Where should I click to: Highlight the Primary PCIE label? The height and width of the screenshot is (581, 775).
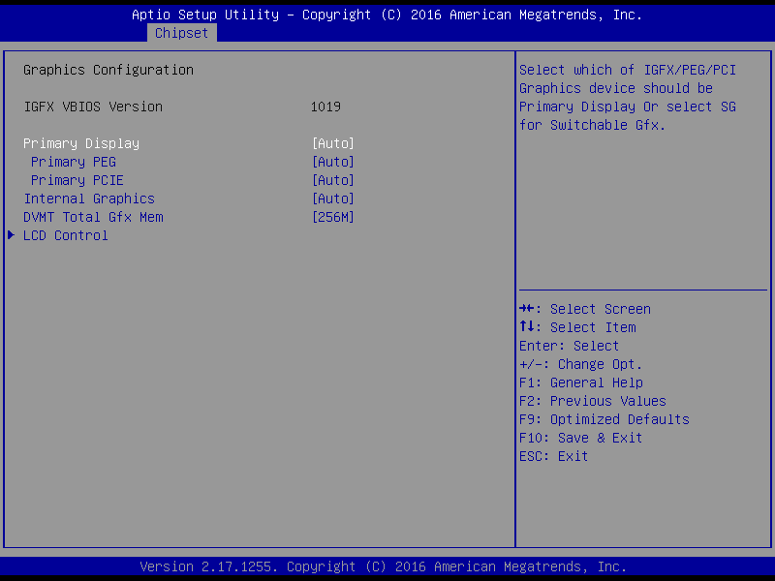[77, 180]
